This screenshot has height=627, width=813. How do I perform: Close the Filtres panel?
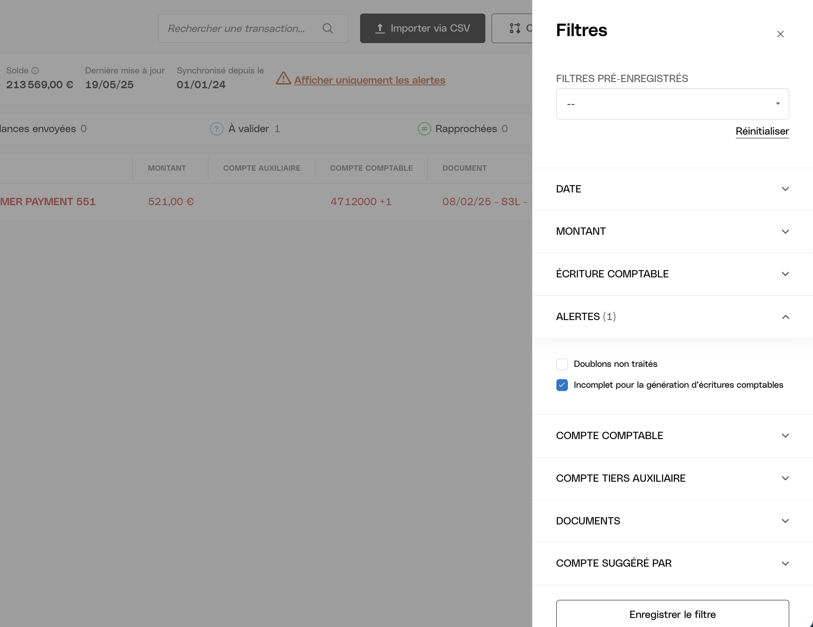pyautogui.click(x=780, y=34)
